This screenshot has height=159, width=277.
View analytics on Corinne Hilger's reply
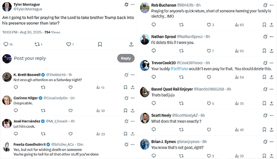(98, 111)
